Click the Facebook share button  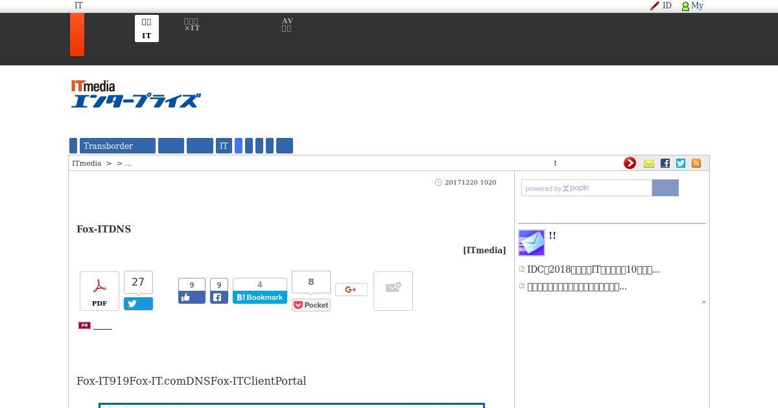pyautogui.click(x=218, y=297)
